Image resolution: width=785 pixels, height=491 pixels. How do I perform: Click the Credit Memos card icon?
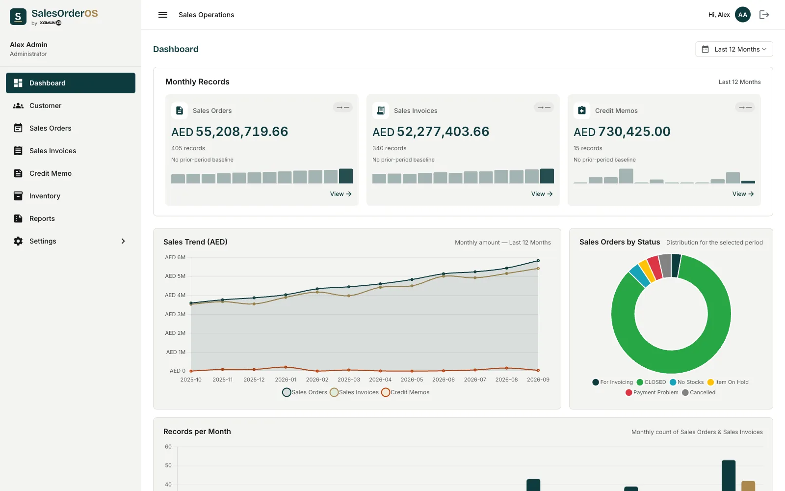[x=582, y=110]
